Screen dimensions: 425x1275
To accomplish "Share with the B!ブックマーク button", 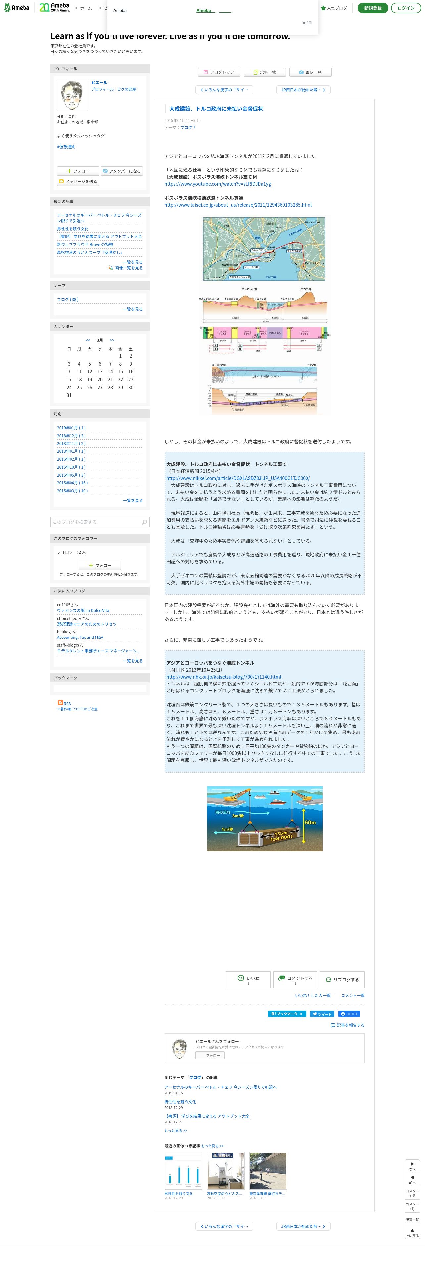I will point(287,1014).
